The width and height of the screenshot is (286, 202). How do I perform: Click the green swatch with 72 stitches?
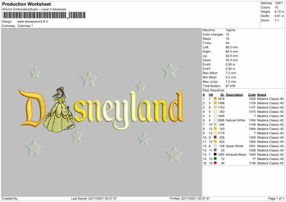pos(215,159)
